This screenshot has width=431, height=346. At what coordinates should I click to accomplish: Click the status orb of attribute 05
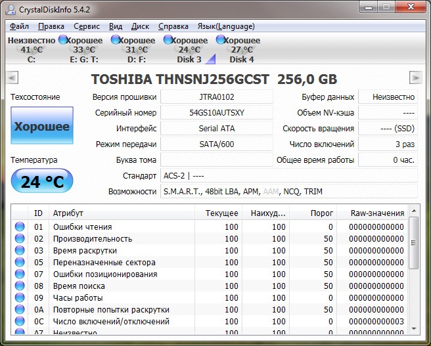(20, 262)
